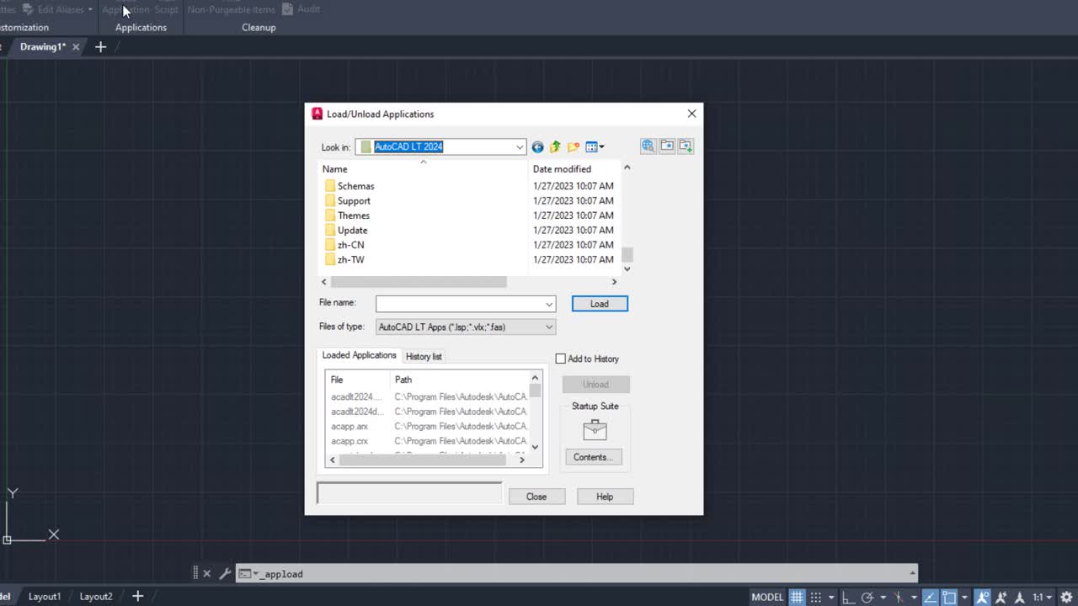Select the Update folder

click(x=346, y=231)
